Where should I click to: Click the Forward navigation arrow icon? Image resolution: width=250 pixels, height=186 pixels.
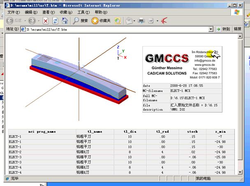32,21
